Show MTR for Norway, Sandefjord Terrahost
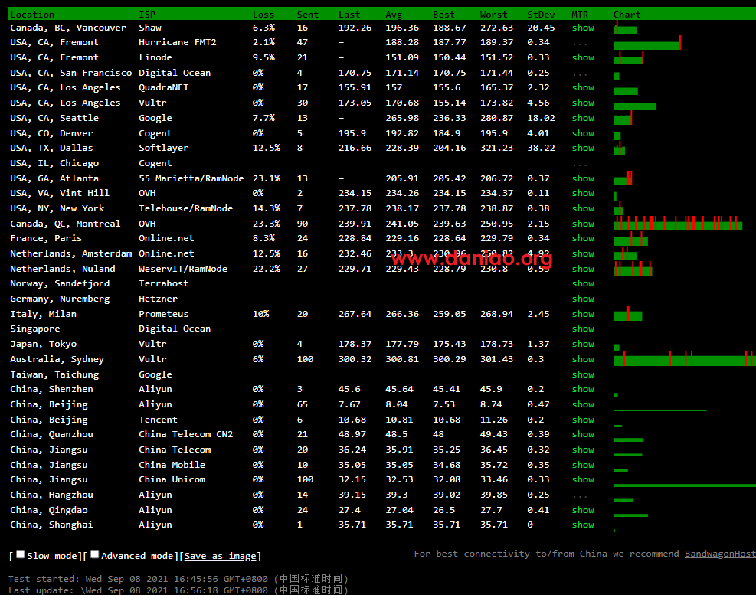The height and width of the screenshot is (595, 756). click(x=583, y=283)
